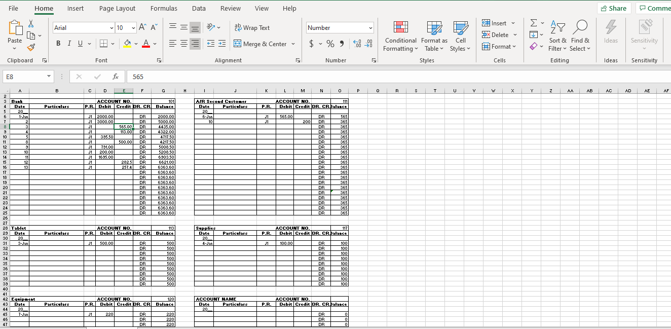This screenshot has width=671, height=329.
Task: Click Merge & Center
Action: pyautogui.click(x=260, y=44)
